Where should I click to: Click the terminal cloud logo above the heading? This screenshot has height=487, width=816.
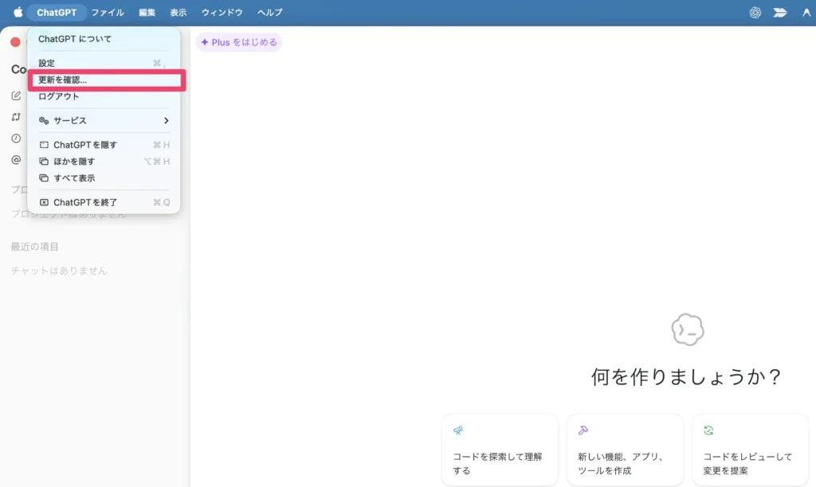688,329
